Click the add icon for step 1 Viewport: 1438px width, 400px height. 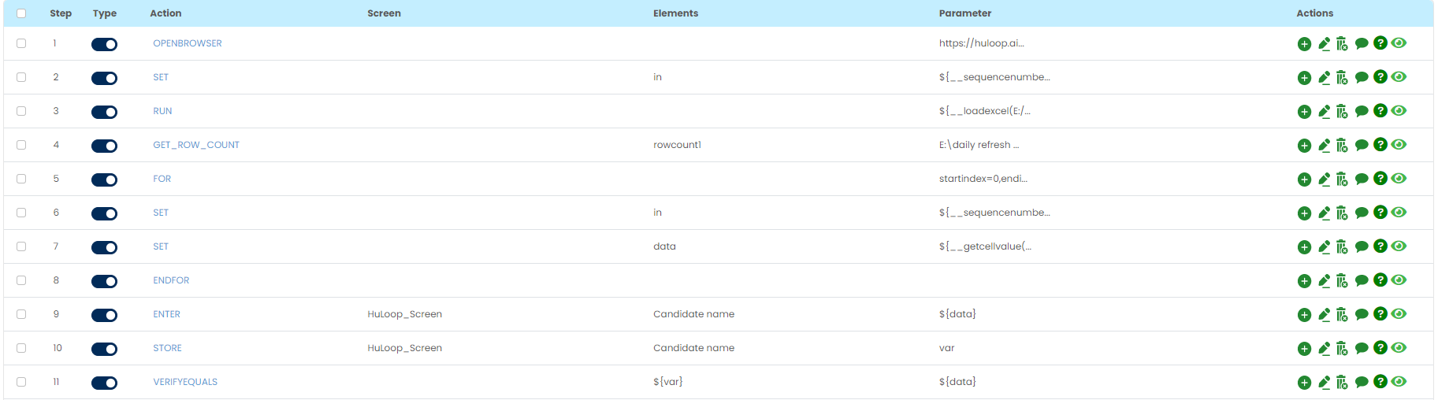[1304, 44]
